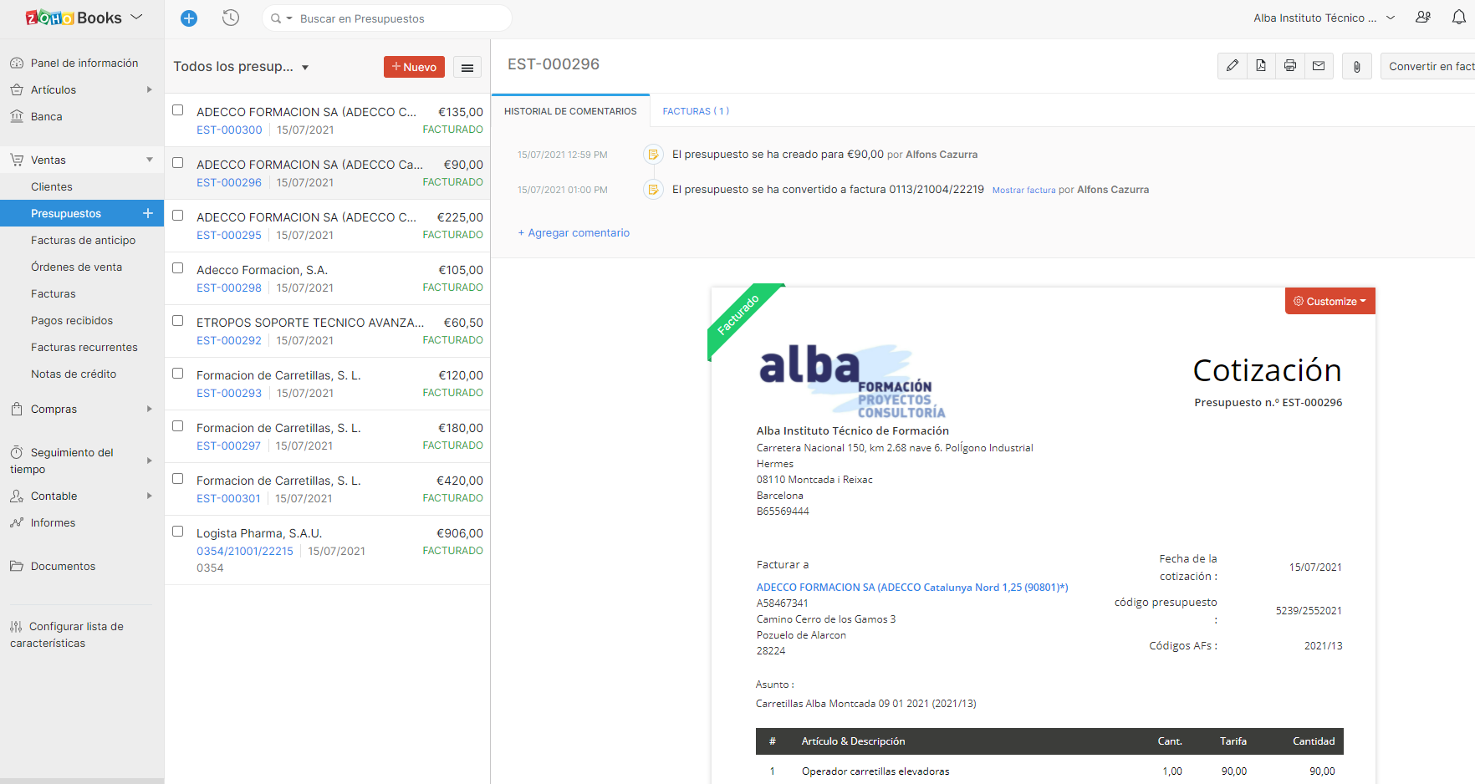Open Clientes in sidebar
The width and height of the screenshot is (1475, 784).
52,186
